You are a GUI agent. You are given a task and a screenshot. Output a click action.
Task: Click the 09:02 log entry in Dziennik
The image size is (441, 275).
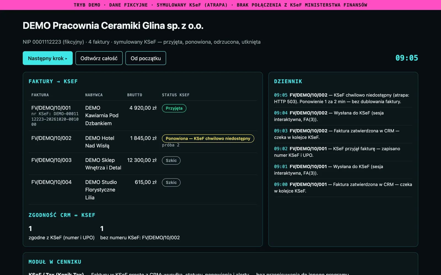pos(343,152)
